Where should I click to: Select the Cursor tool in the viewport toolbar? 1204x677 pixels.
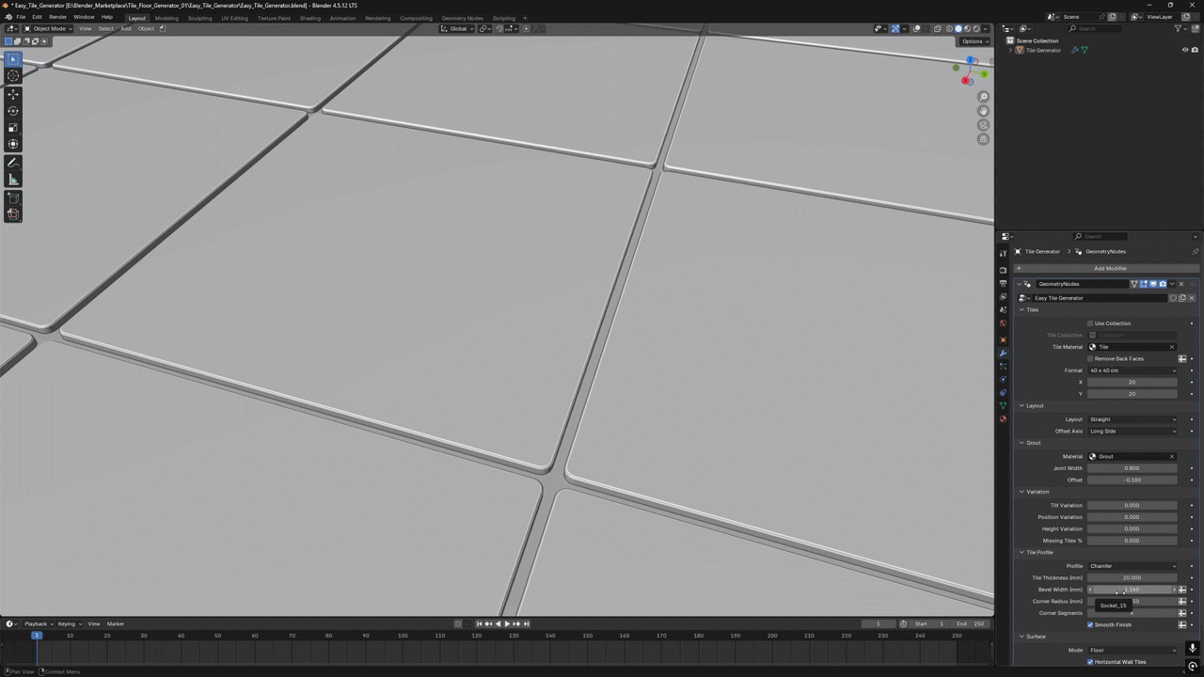point(13,76)
